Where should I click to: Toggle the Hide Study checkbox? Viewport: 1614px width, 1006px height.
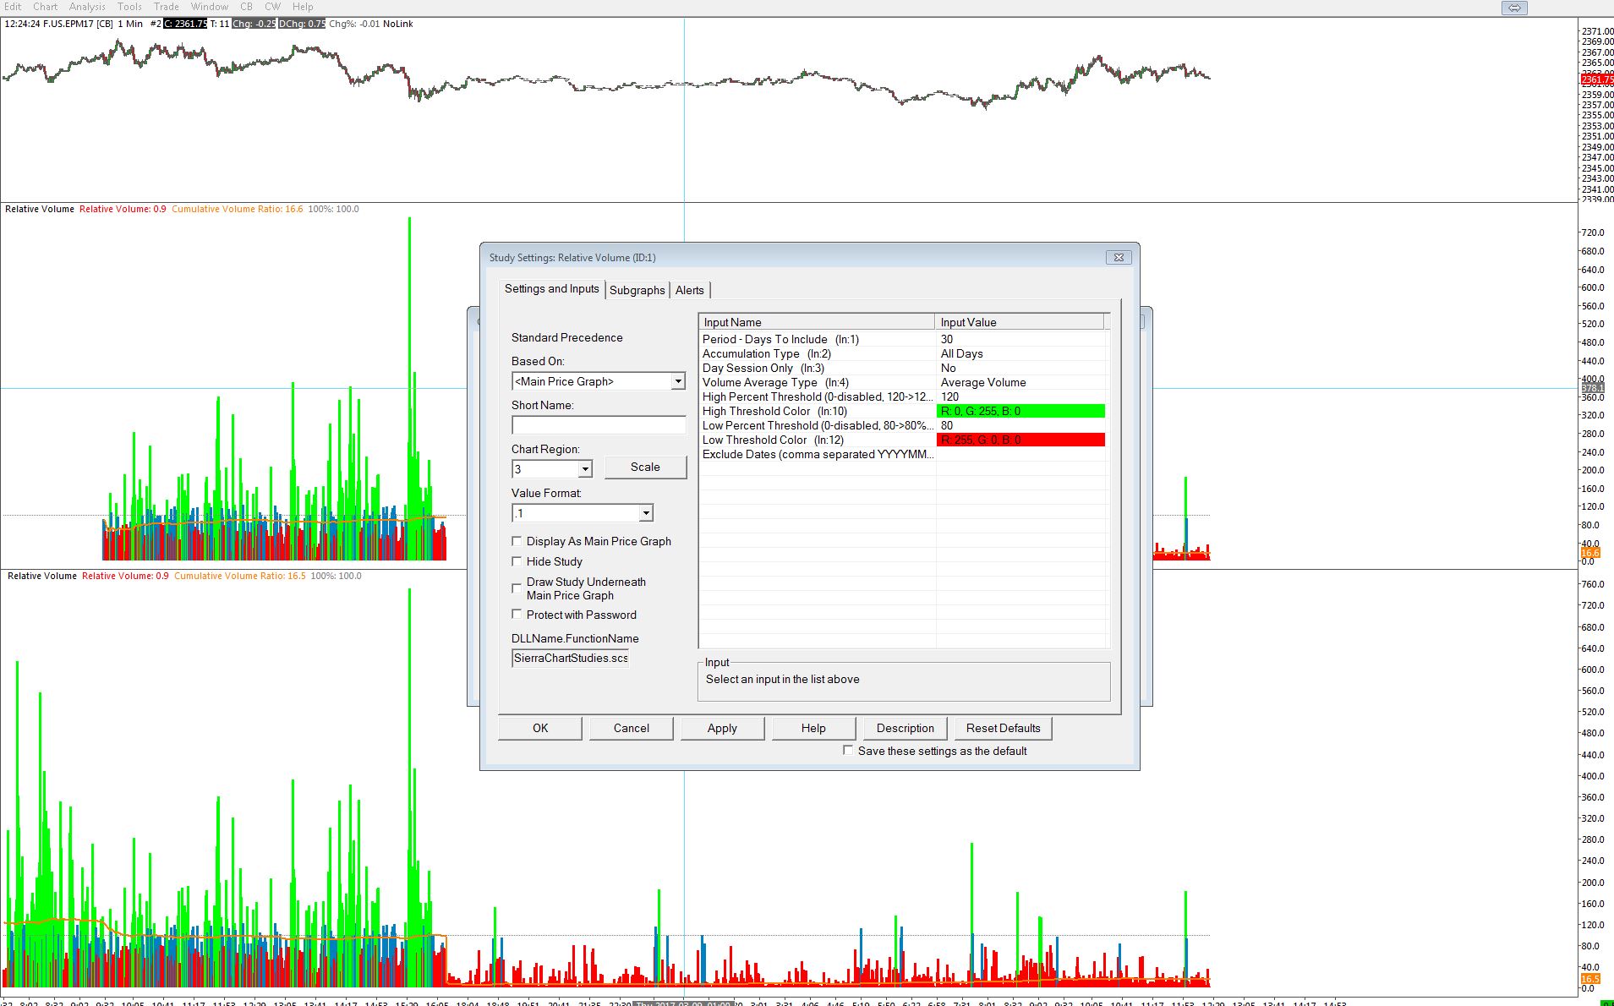click(x=517, y=561)
